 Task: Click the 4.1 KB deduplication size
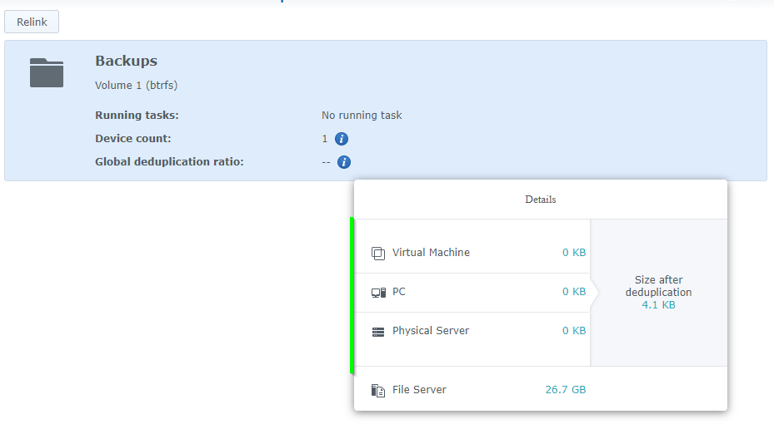tap(658, 305)
